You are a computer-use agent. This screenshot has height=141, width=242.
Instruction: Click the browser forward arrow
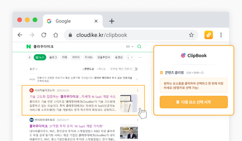pyautogui.click(x=32, y=35)
